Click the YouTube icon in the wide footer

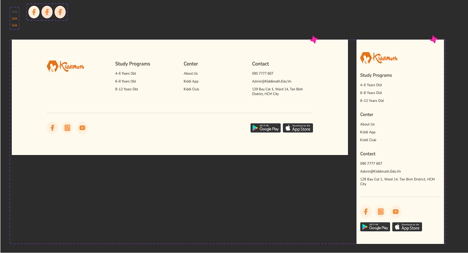tap(82, 128)
